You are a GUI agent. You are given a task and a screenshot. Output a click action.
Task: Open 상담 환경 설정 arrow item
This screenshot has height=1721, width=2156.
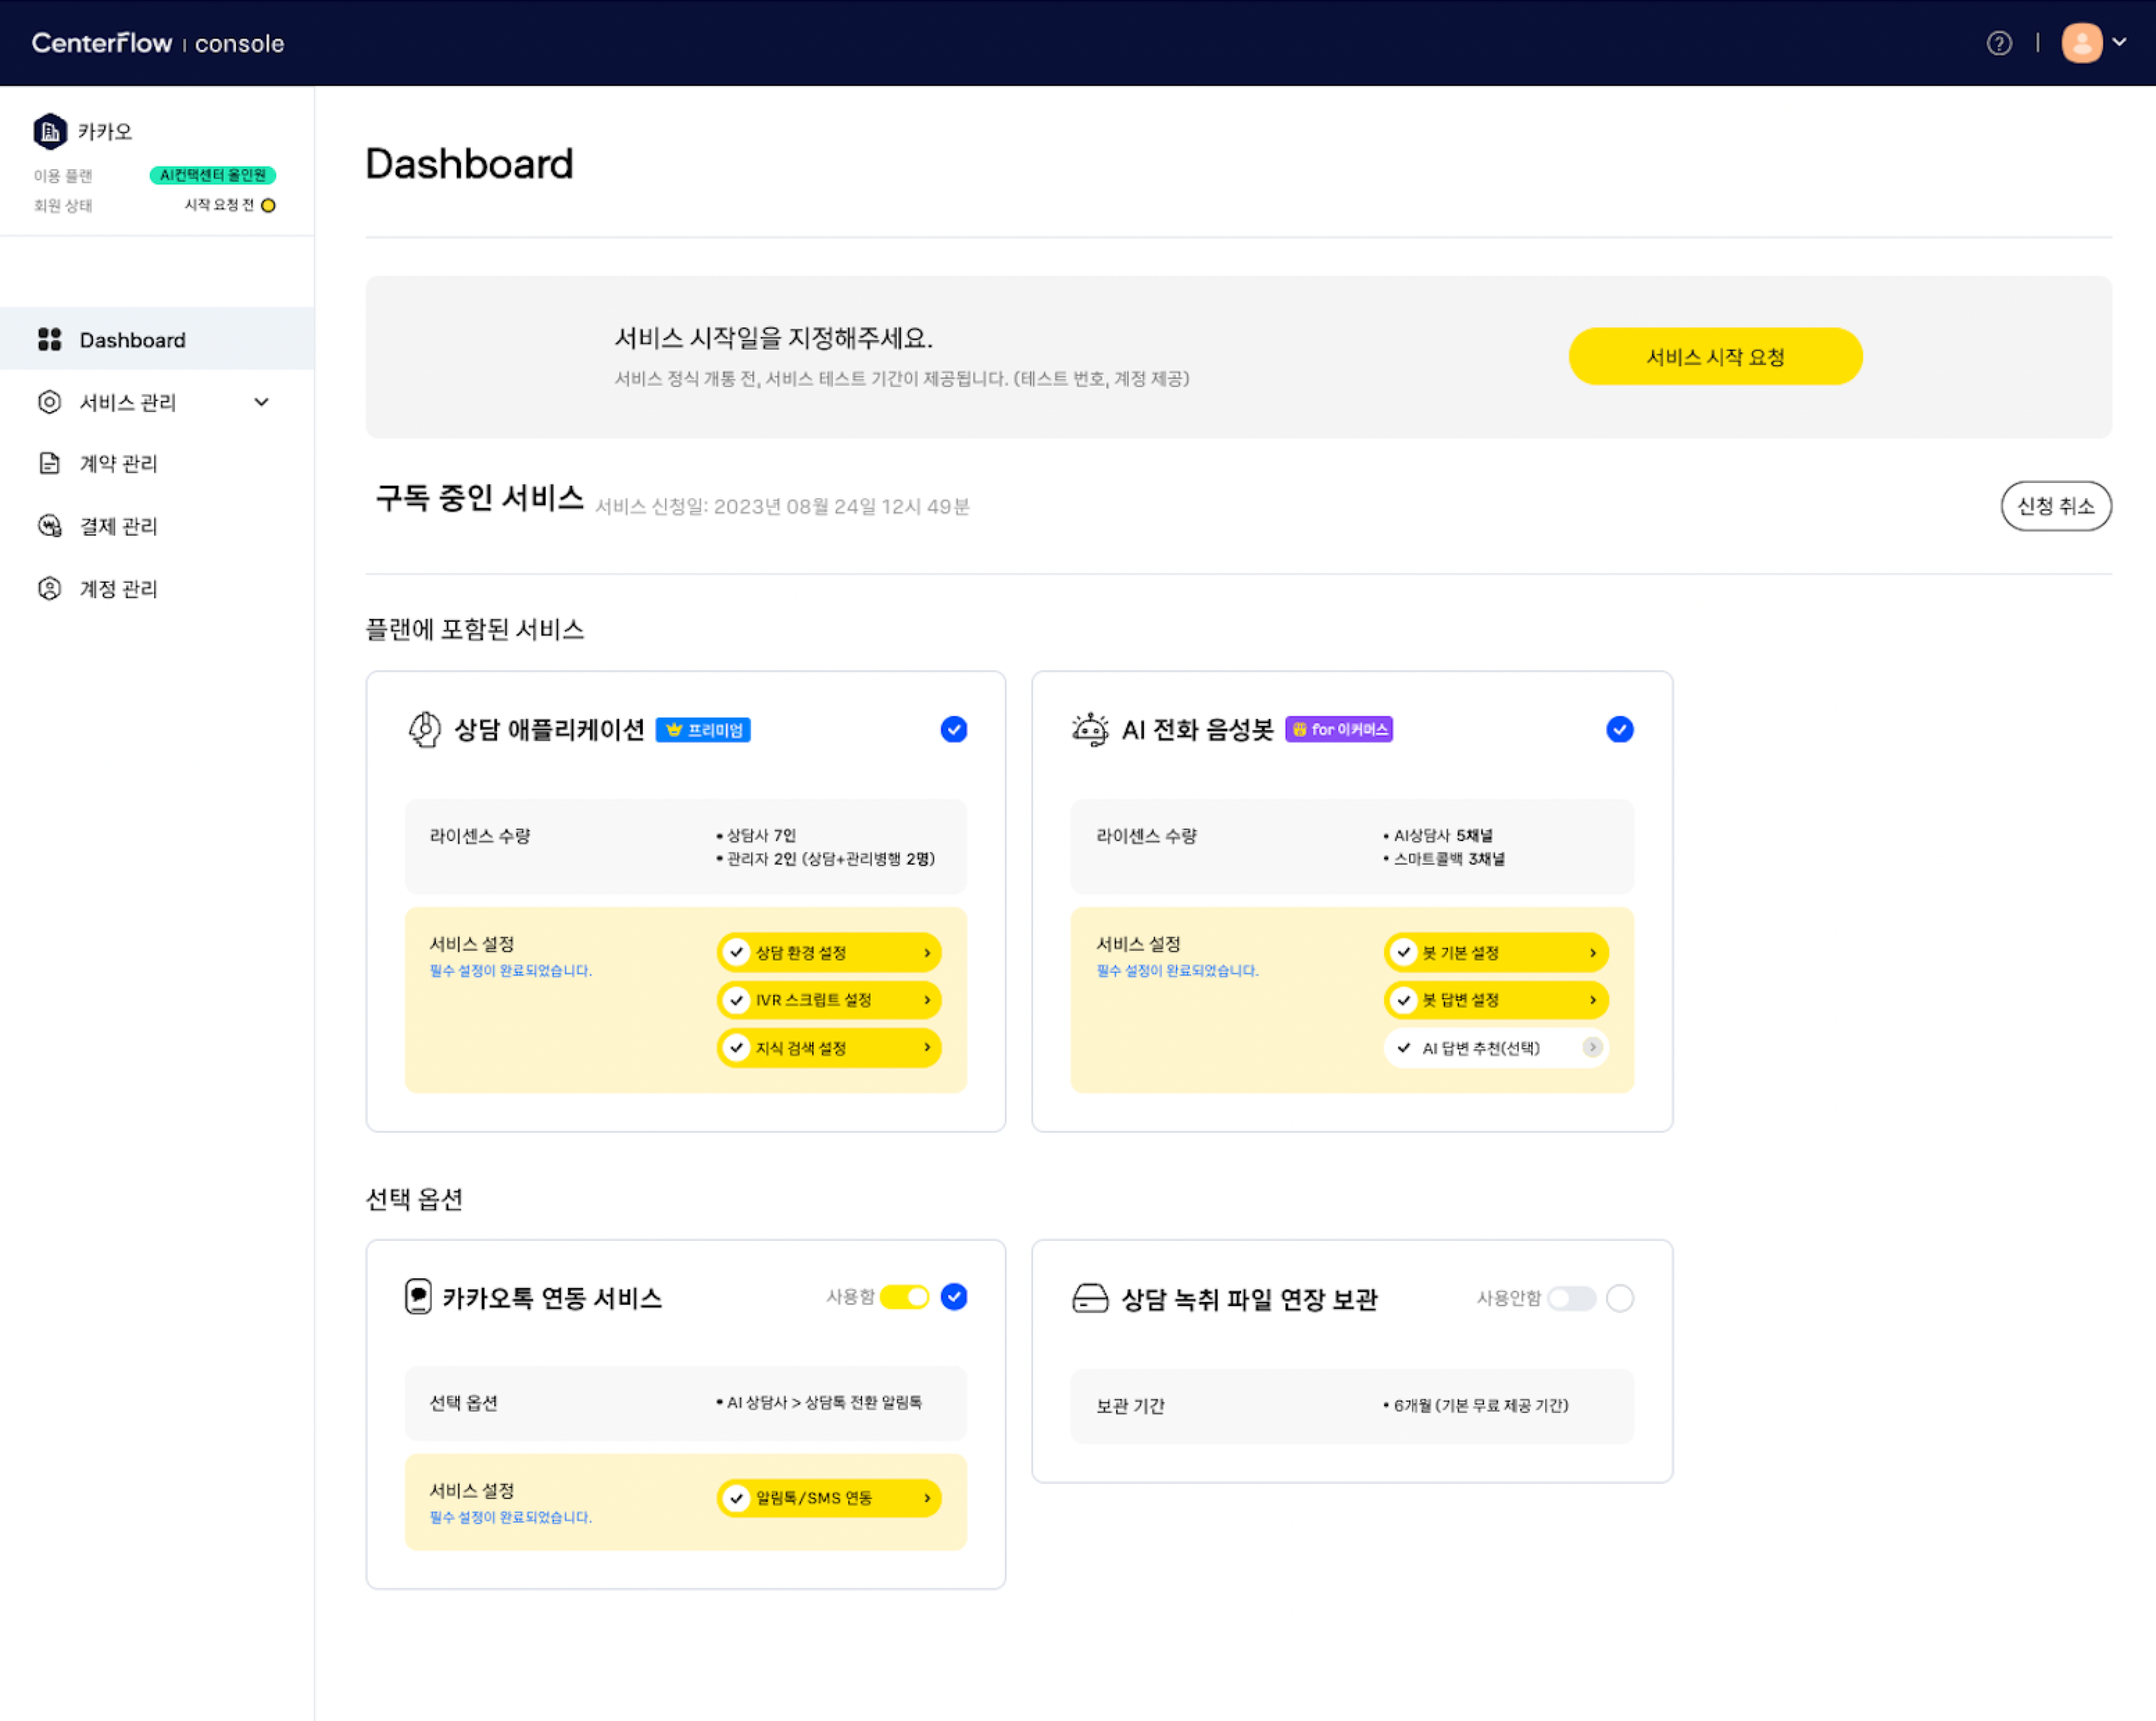coord(828,952)
